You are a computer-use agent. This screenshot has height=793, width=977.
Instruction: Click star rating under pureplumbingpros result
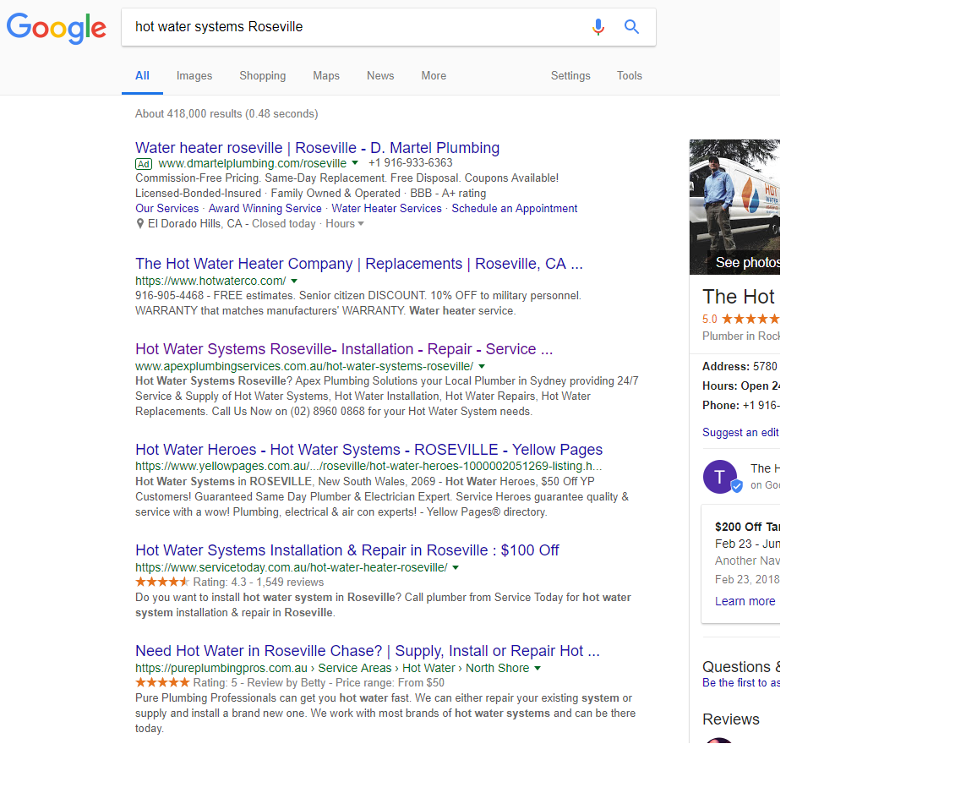(162, 682)
